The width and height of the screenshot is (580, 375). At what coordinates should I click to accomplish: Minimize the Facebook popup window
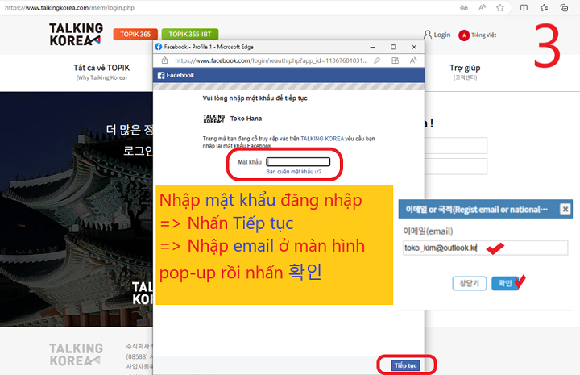[372, 47]
